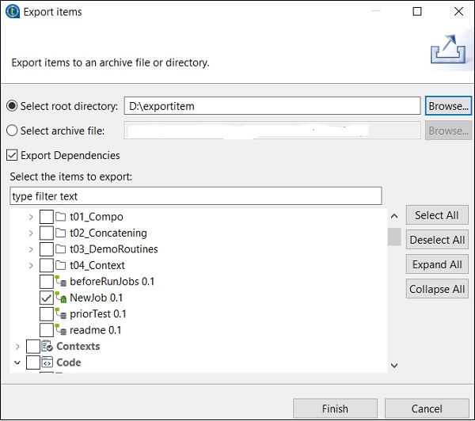Uncheck the NewJob 0.1 checkbox
Screen dimensions: 475x421
point(47,298)
